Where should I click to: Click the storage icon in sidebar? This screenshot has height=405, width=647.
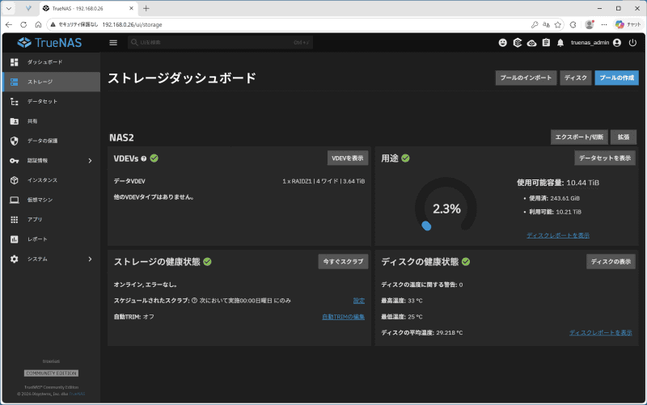[15, 82]
